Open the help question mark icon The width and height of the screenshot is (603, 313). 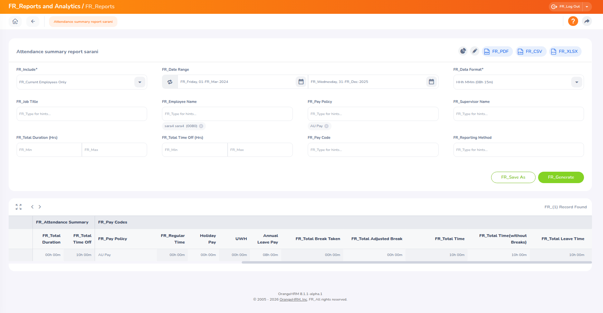(x=573, y=21)
